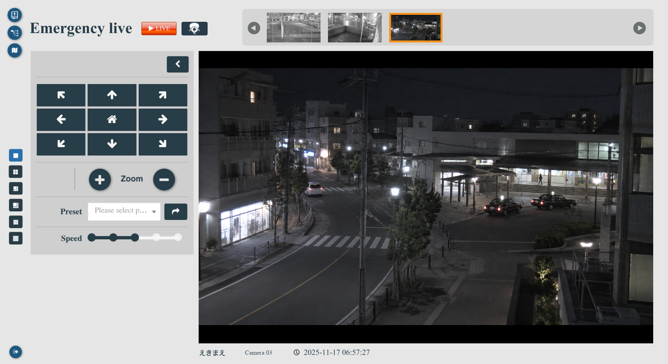Screen dimensions: 668x364
Task: Pan the camera down-left
Action: (61, 144)
